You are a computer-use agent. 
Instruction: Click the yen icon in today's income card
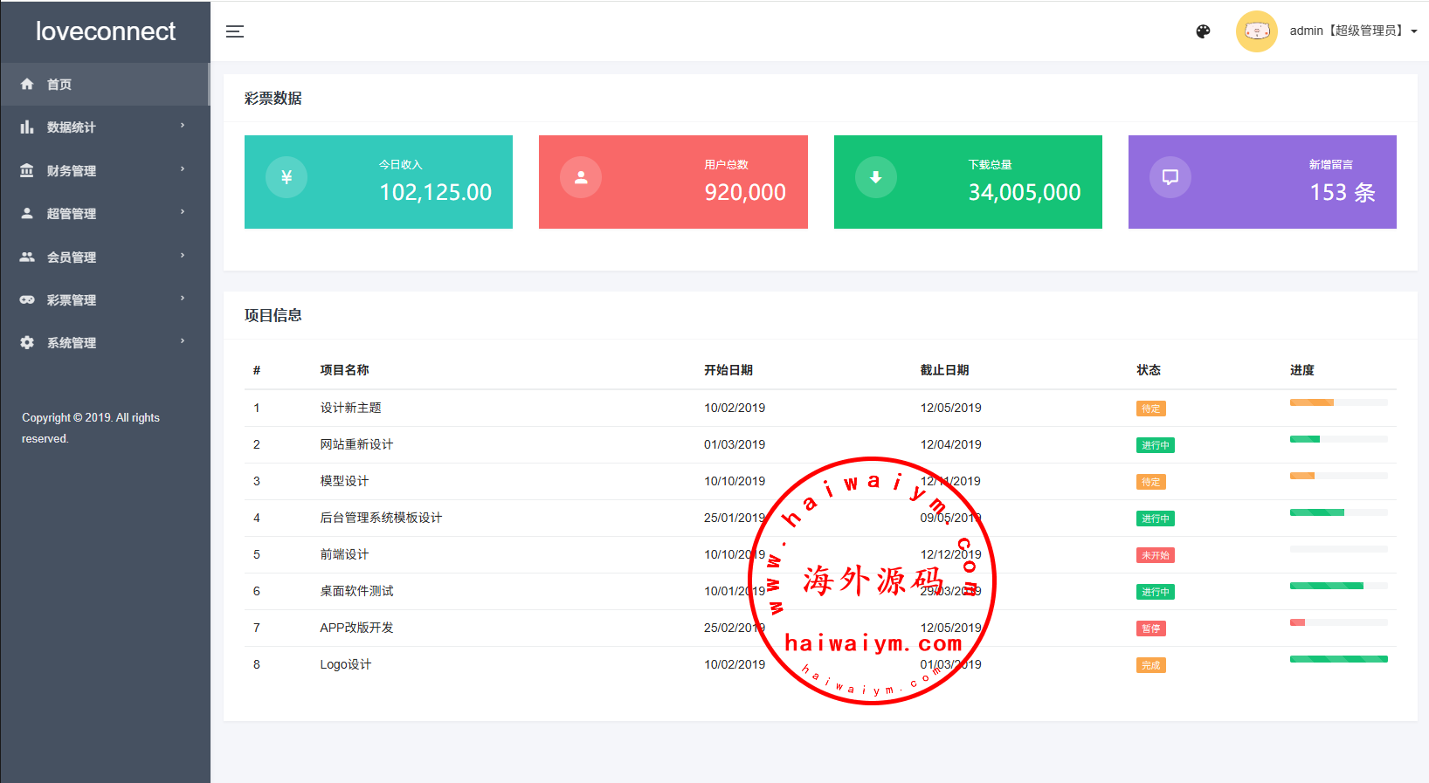pos(286,177)
